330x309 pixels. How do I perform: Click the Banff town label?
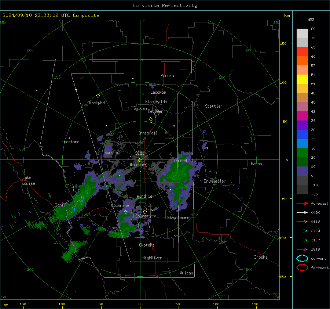pos(60,205)
